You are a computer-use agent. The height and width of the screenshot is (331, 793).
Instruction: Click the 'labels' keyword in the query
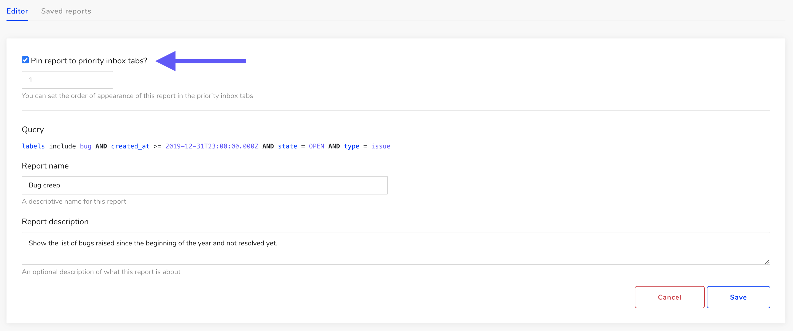click(x=33, y=146)
